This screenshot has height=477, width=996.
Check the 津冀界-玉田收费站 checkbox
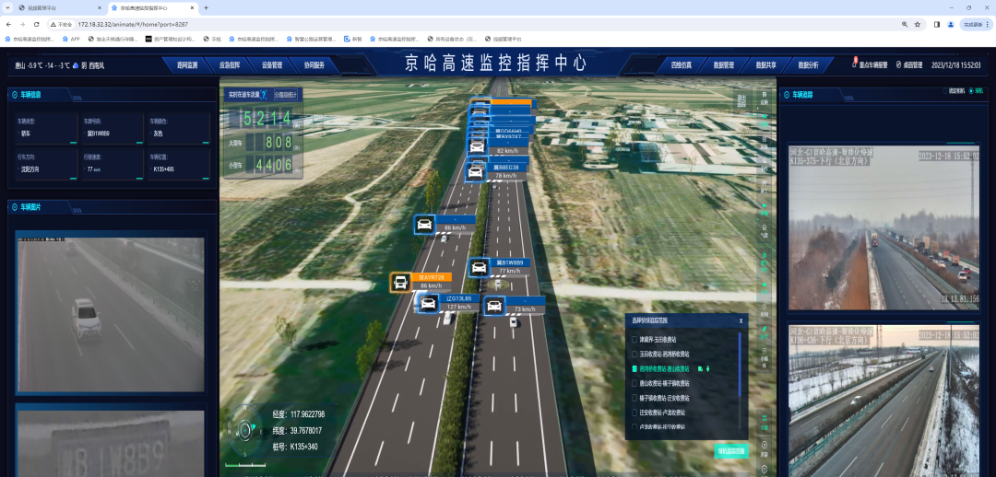point(634,340)
